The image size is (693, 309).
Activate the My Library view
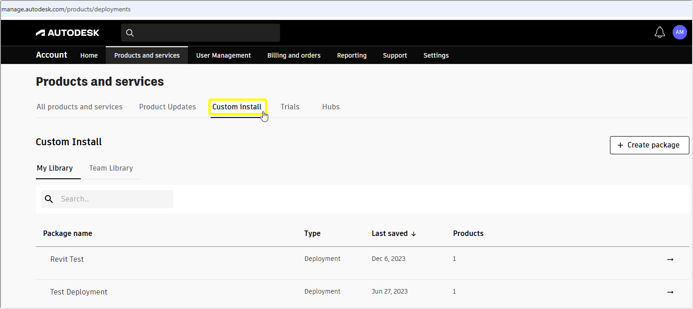click(55, 168)
